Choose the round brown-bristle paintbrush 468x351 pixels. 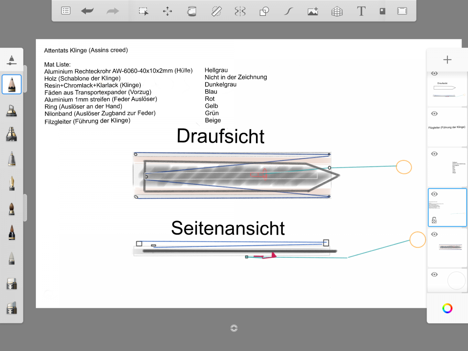(x=12, y=208)
